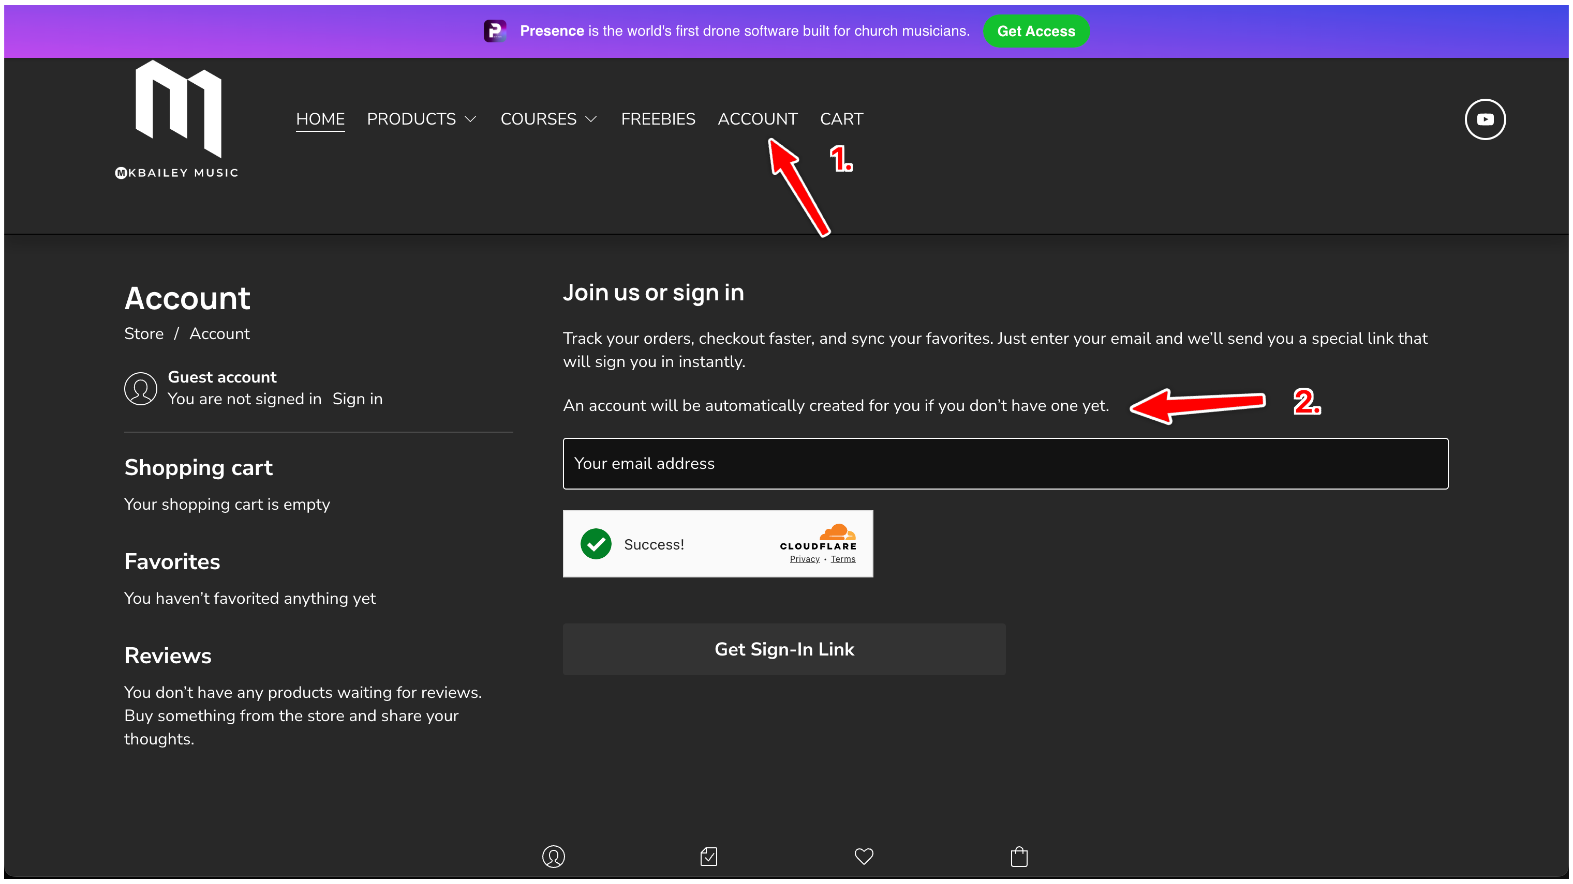Click the green Get Access button
Image resolution: width=1573 pixels, height=884 pixels.
tap(1035, 31)
